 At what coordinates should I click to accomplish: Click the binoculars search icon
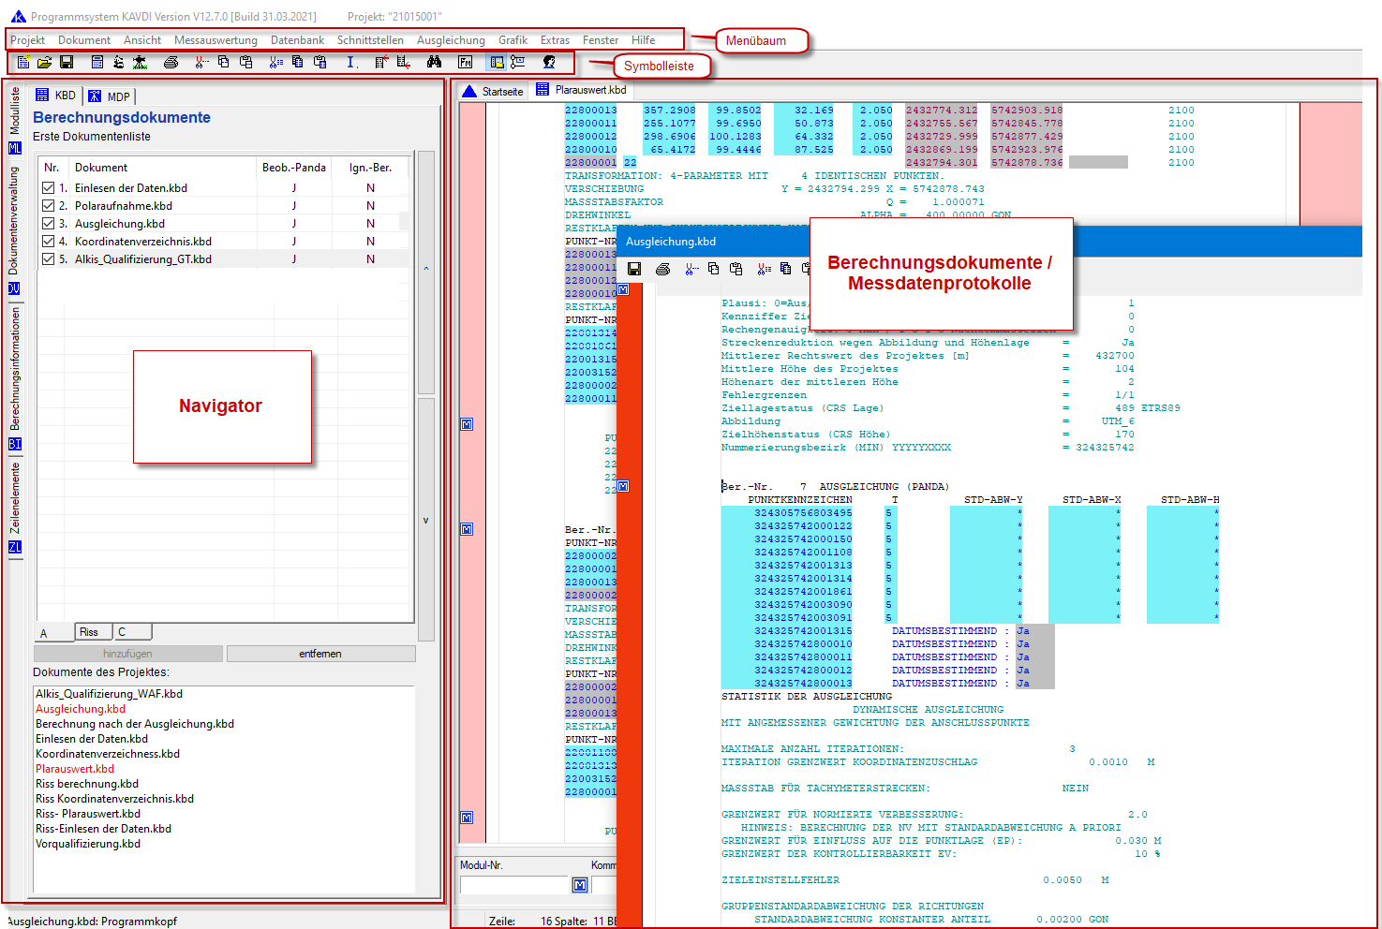coord(434,62)
